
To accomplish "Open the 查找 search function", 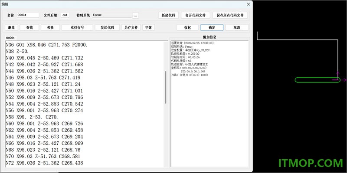I will [x=29, y=27].
